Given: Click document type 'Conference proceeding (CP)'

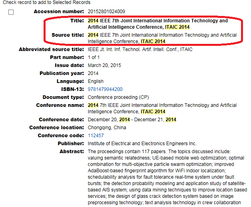Looking at the screenshot, I should click(x=118, y=97).
